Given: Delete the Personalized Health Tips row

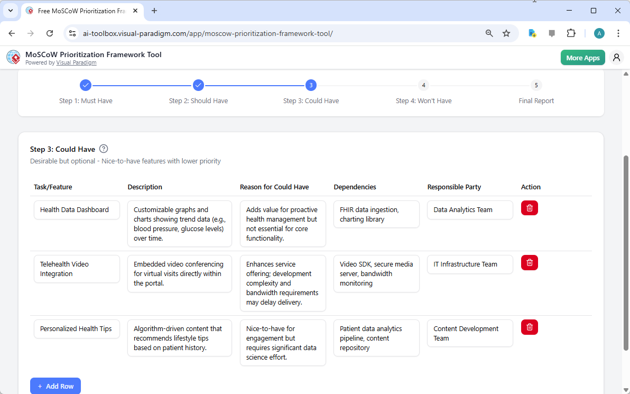Looking at the screenshot, I should (x=529, y=327).
